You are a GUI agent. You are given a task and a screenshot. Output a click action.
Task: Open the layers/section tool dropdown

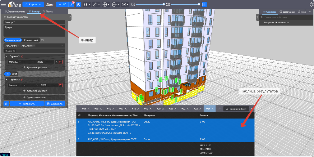[x=87, y=4]
